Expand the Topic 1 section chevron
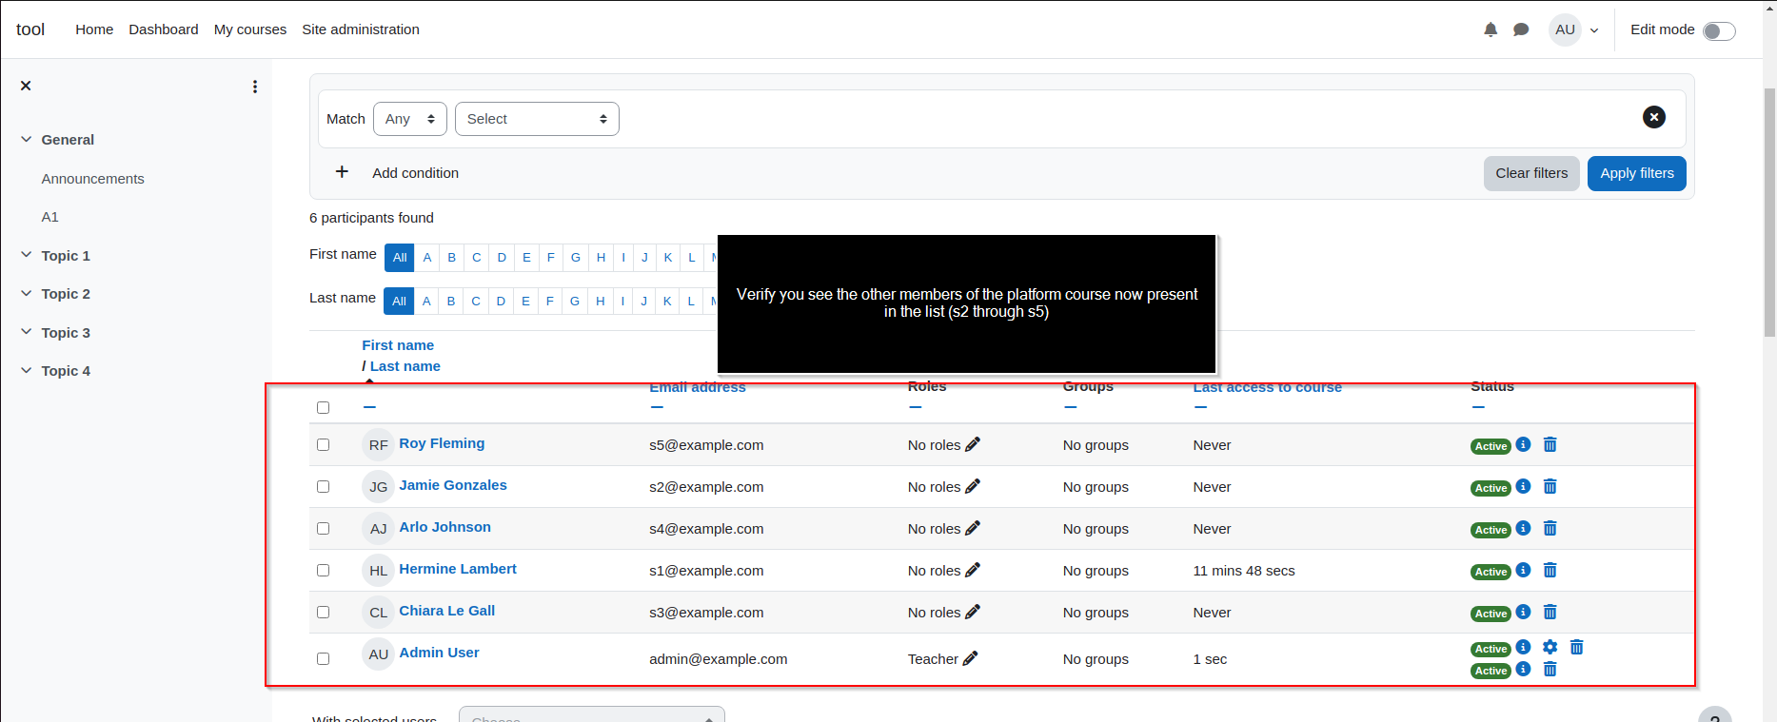 (26, 255)
